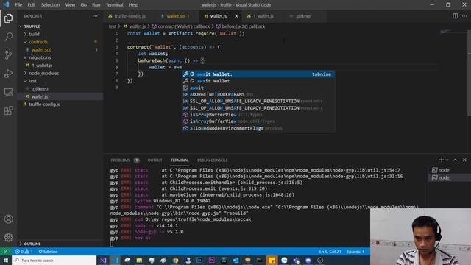
Task: Open Remote Explorer view
Action: coord(8,92)
